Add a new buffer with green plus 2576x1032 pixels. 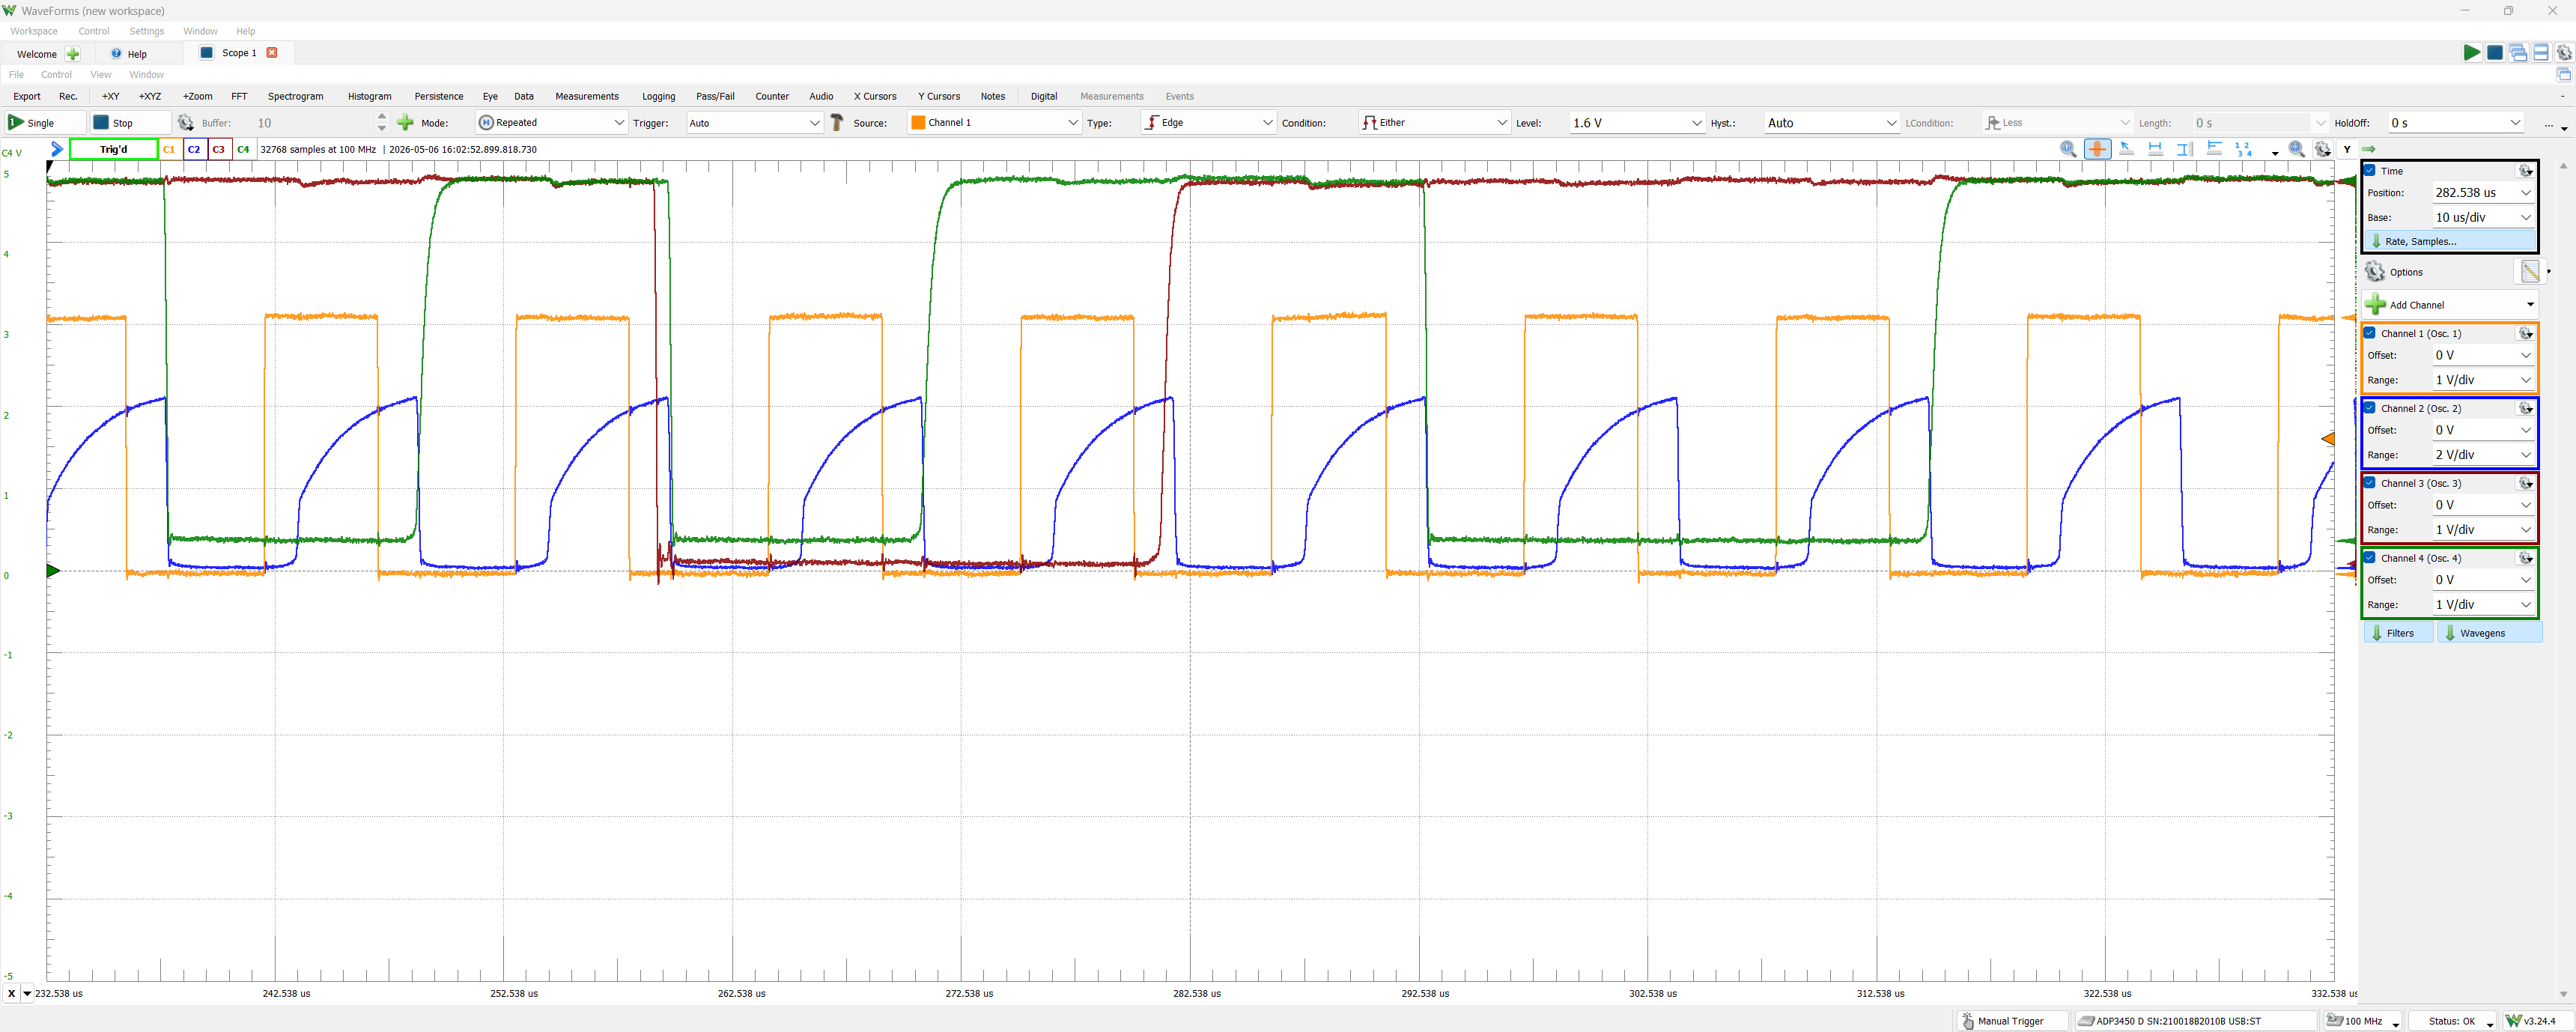[405, 123]
